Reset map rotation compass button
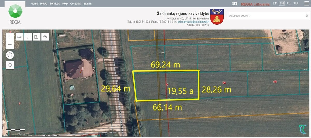This screenshot has height=138, width=311. [x=10, y=55]
